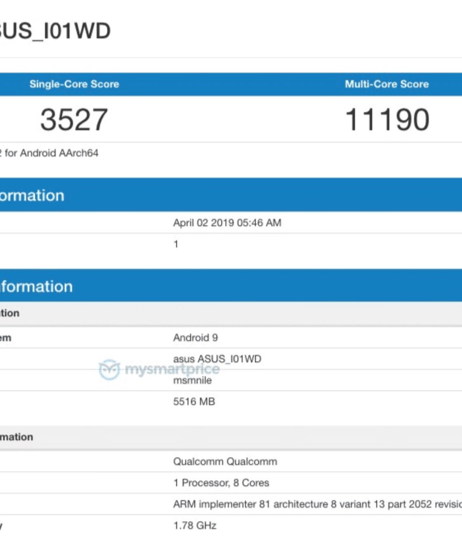This screenshot has height=554, width=462.
Task: Click the Multi-Core Score column header
Action: 387,84
